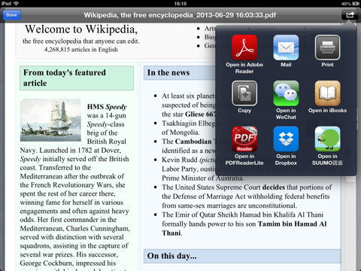Tap the Done button
The height and width of the screenshot is (271, 361).
pos(11,15)
